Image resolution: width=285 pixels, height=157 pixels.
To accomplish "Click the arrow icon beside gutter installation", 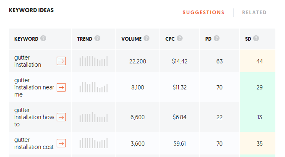I will [x=61, y=61].
